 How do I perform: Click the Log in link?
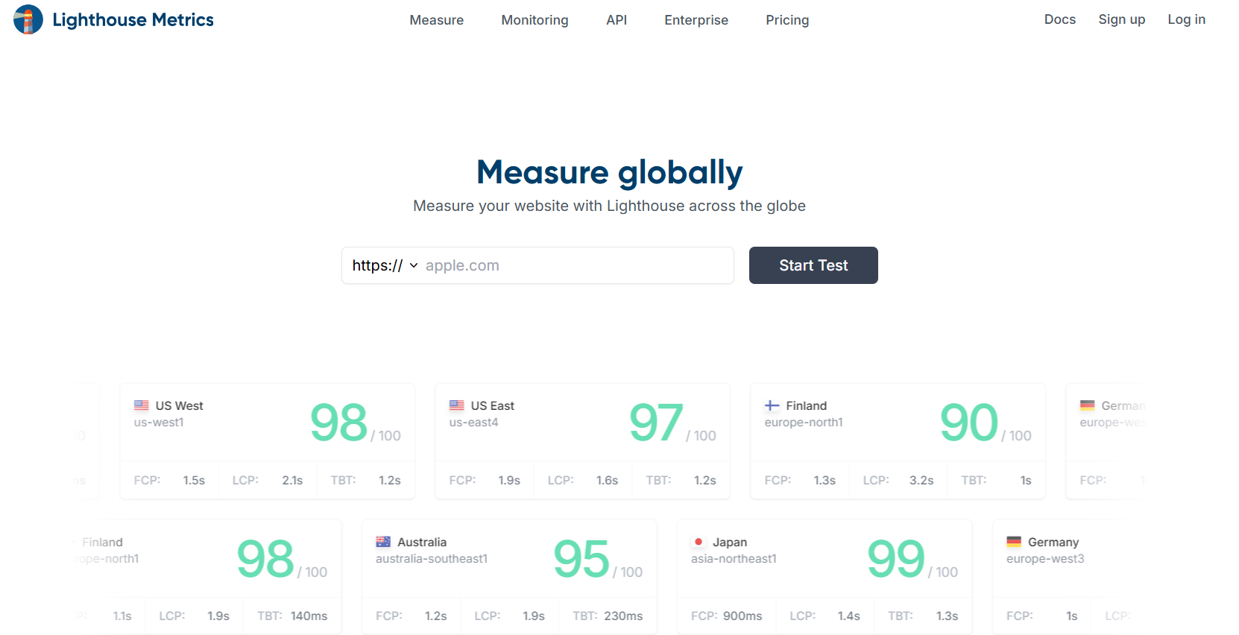[1187, 19]
